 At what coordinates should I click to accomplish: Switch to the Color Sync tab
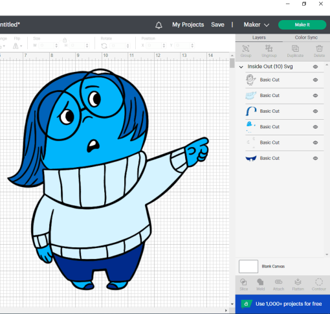tap(306, 38)
